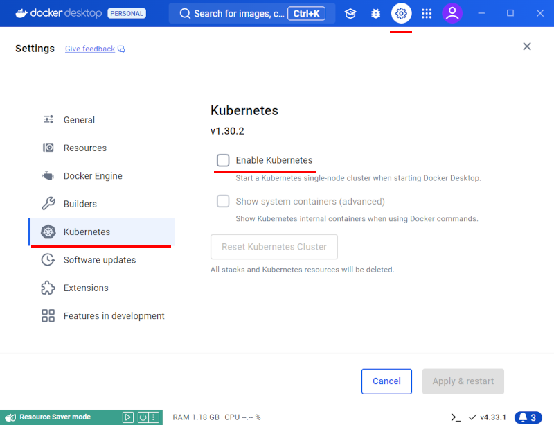Viewport: 554px width, 425px height.
Task: Click the play icon in the status bar
Action: coord(128,417)
